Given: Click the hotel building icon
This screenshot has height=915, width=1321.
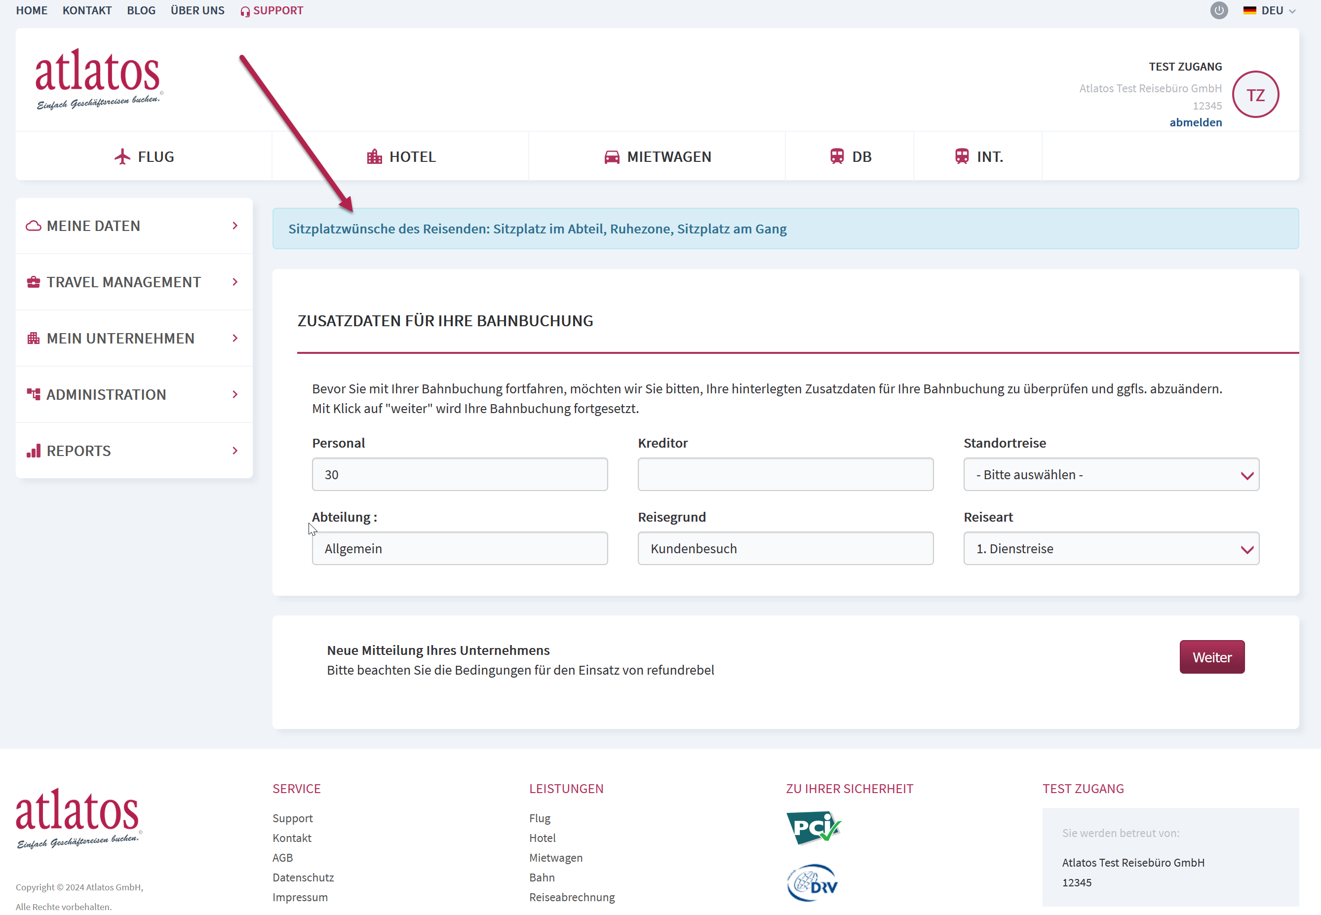Looking at the screenshot, I should click(x=374, y=156).
